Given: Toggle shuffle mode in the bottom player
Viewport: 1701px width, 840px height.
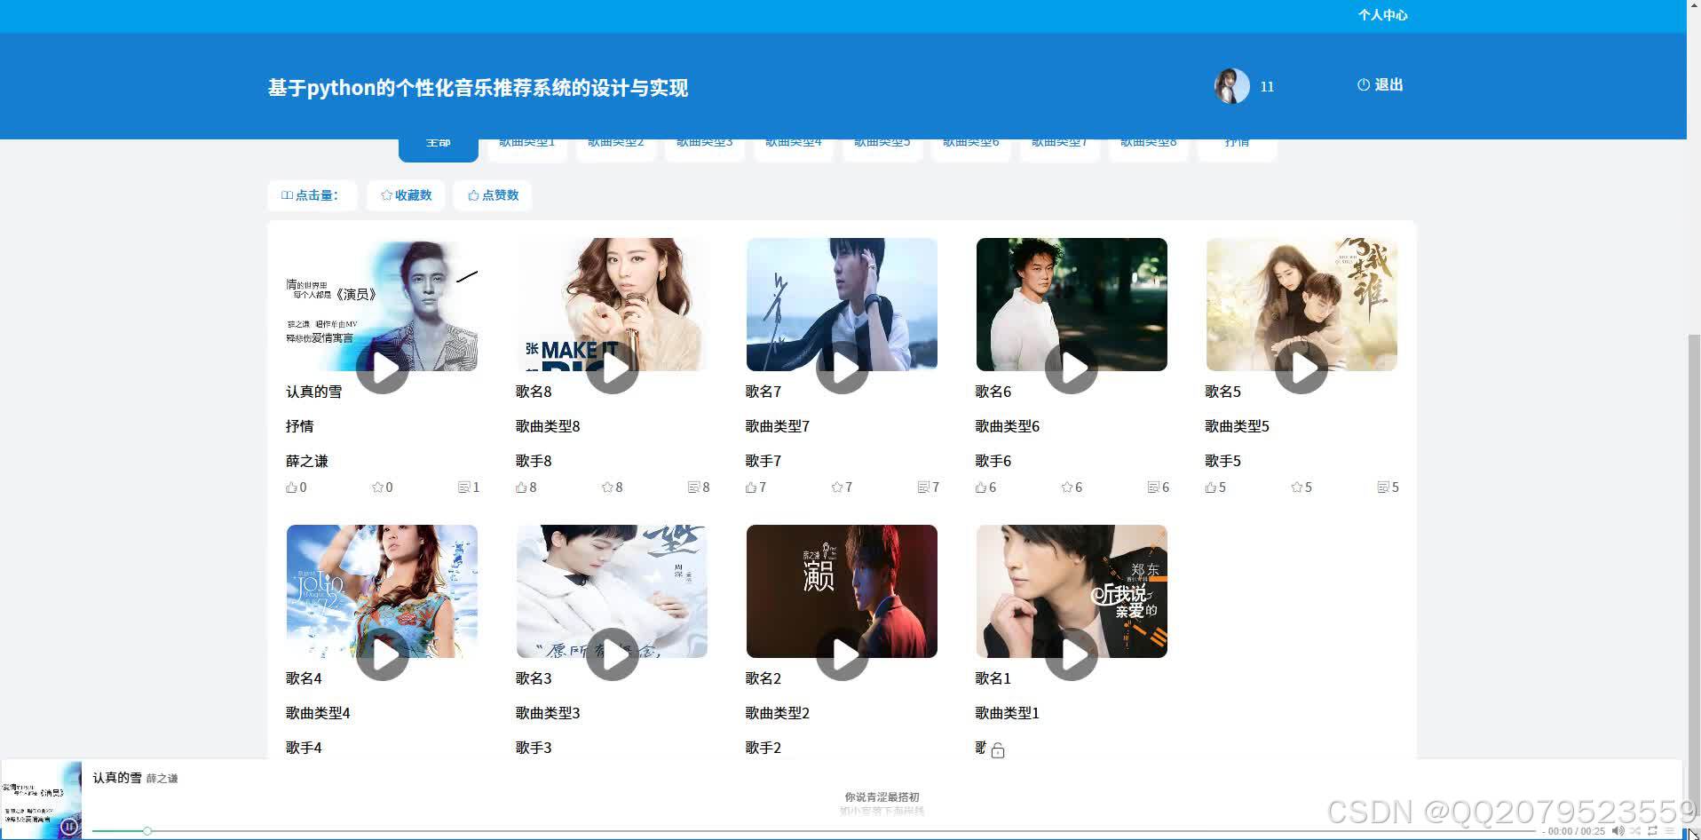Looking at the screenshot, I should click(x=1635, y=831).
